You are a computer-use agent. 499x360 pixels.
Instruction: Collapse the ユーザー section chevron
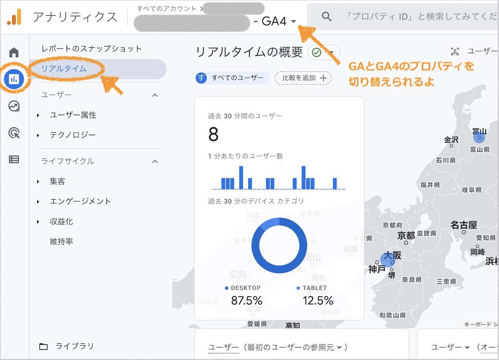click(155, 94)
